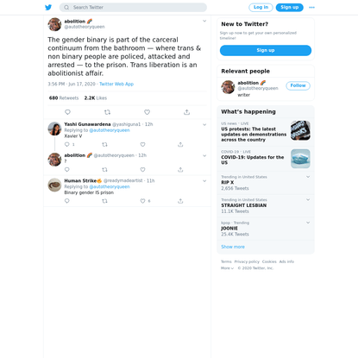The height and width of the screenshot is (358, 358).
Task: Like the main abolition tweet
Action: coord(147,112)
